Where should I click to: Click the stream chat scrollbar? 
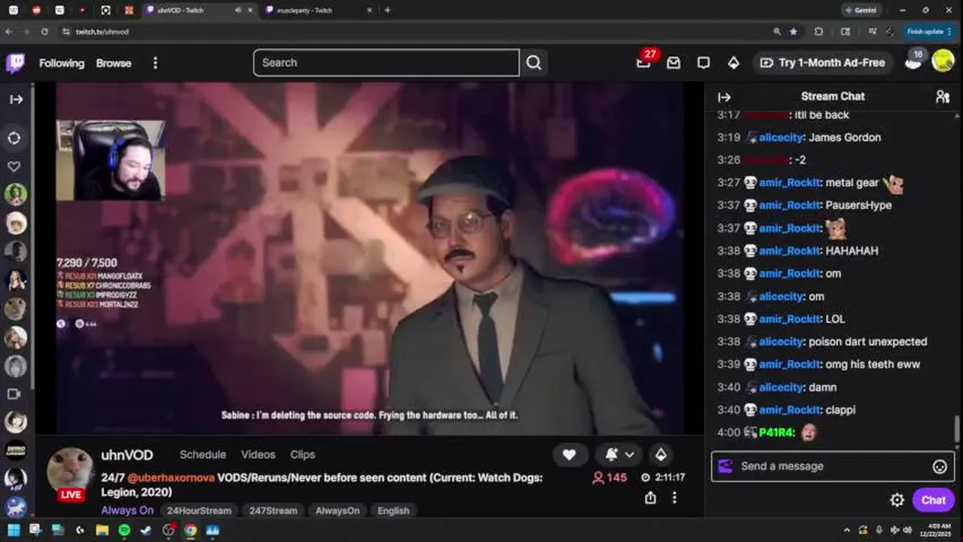click(958, 431)
